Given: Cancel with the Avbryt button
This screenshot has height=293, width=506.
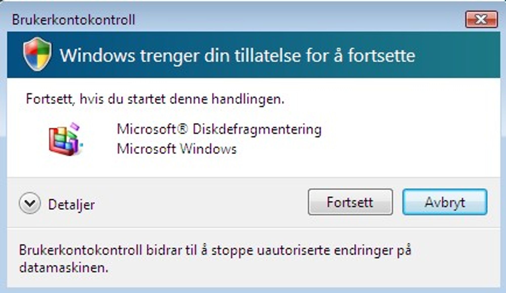Looking at the screenshot, I should [x=445, y=202].
